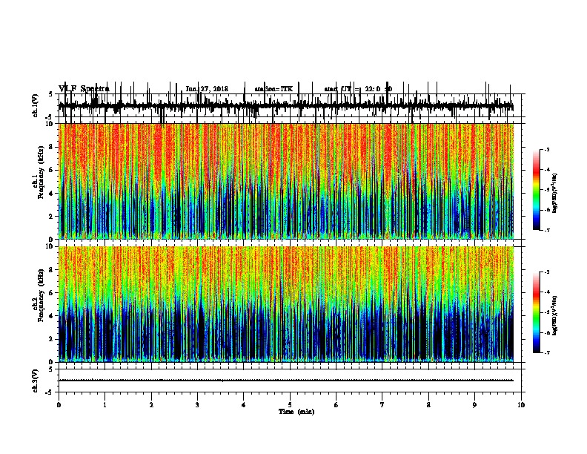Click the ch.1 voltage waveform trace
The image size is (587, 454).
click(286, 106)
